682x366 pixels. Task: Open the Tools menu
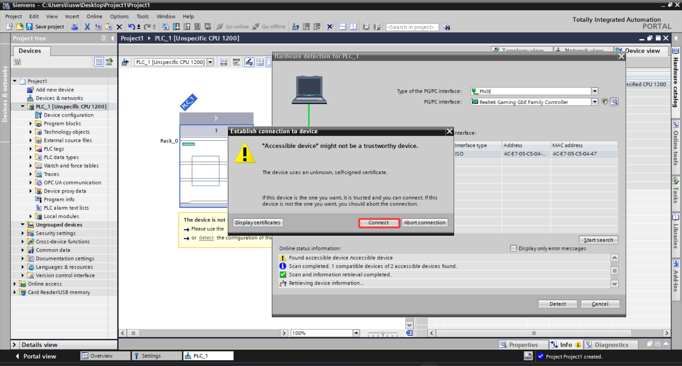tap(142, 16)
